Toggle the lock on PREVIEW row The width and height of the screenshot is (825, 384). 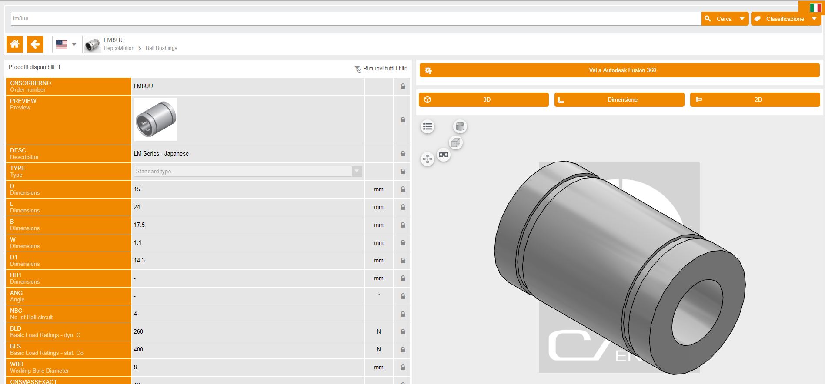403,120
